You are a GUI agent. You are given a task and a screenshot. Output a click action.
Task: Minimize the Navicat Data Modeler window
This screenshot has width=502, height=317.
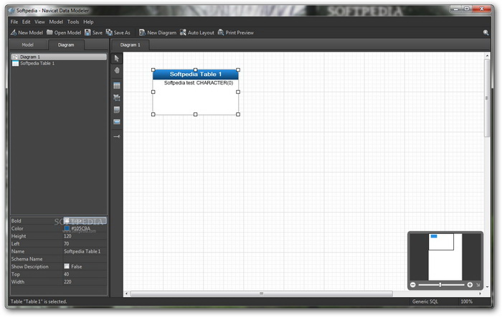[x=456, y=9]
